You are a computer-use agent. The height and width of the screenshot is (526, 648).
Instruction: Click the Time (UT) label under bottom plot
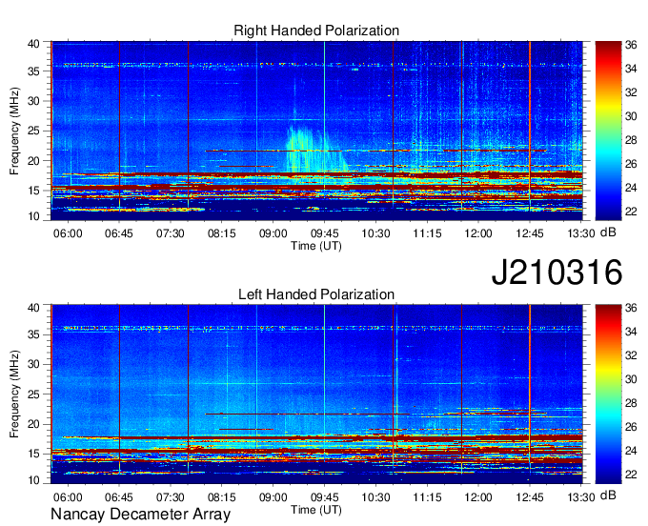pyautogui.click(x=316, y=510)
